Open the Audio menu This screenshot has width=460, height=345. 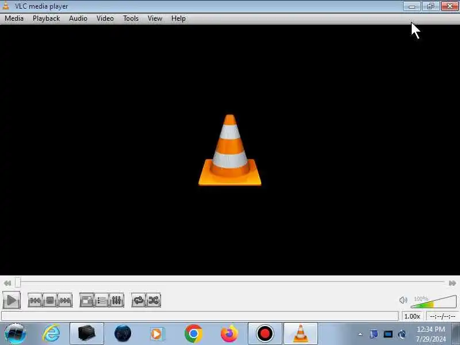tap(78, 18)
